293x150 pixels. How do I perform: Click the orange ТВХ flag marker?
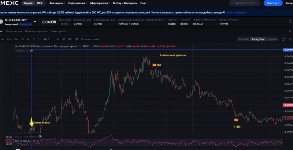click(154, 65)
